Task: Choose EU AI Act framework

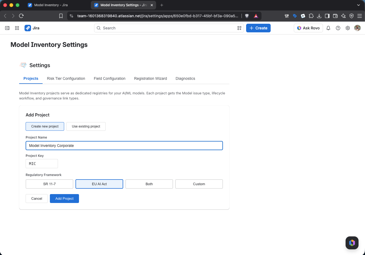Action: tap(99, 184)
